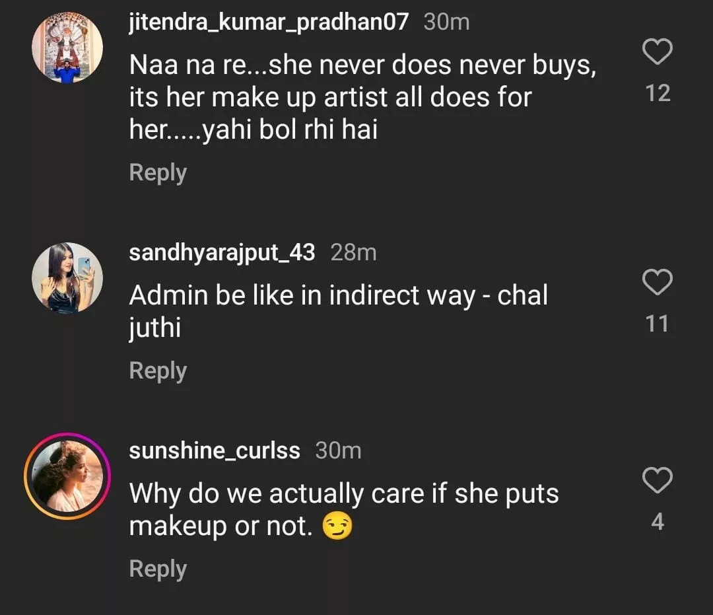Viewport: 713px width, 615px height.
Task: Reply to sandhyarajput_43's comment
Action: coord(158,371)
